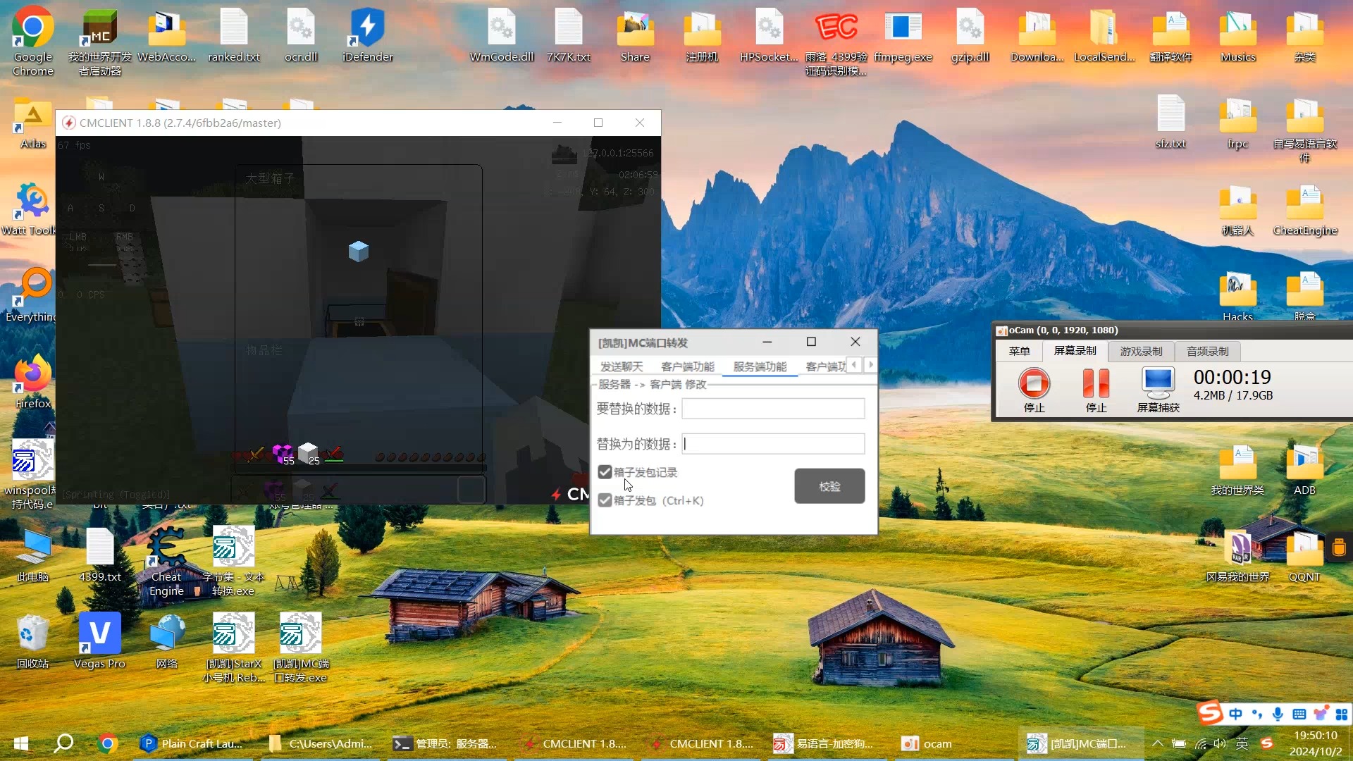The height and width of the screenshot is (761, 1353).
Task: Switch to 服务端功能 tab
Action: tap(759, 365)
